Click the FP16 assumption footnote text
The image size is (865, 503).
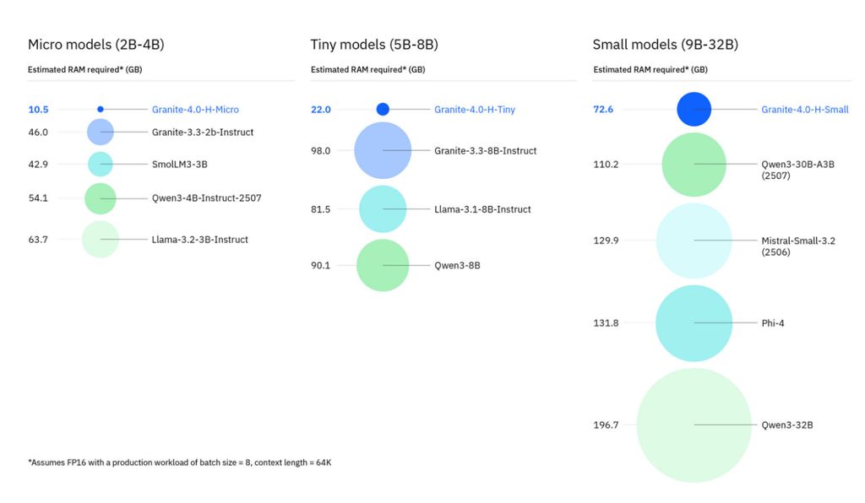[179, 462]
